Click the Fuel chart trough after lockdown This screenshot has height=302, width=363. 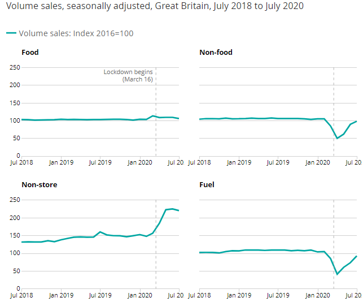(x=337, y=274)
